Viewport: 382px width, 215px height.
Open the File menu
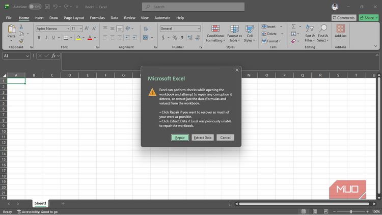tap(9, 18)
